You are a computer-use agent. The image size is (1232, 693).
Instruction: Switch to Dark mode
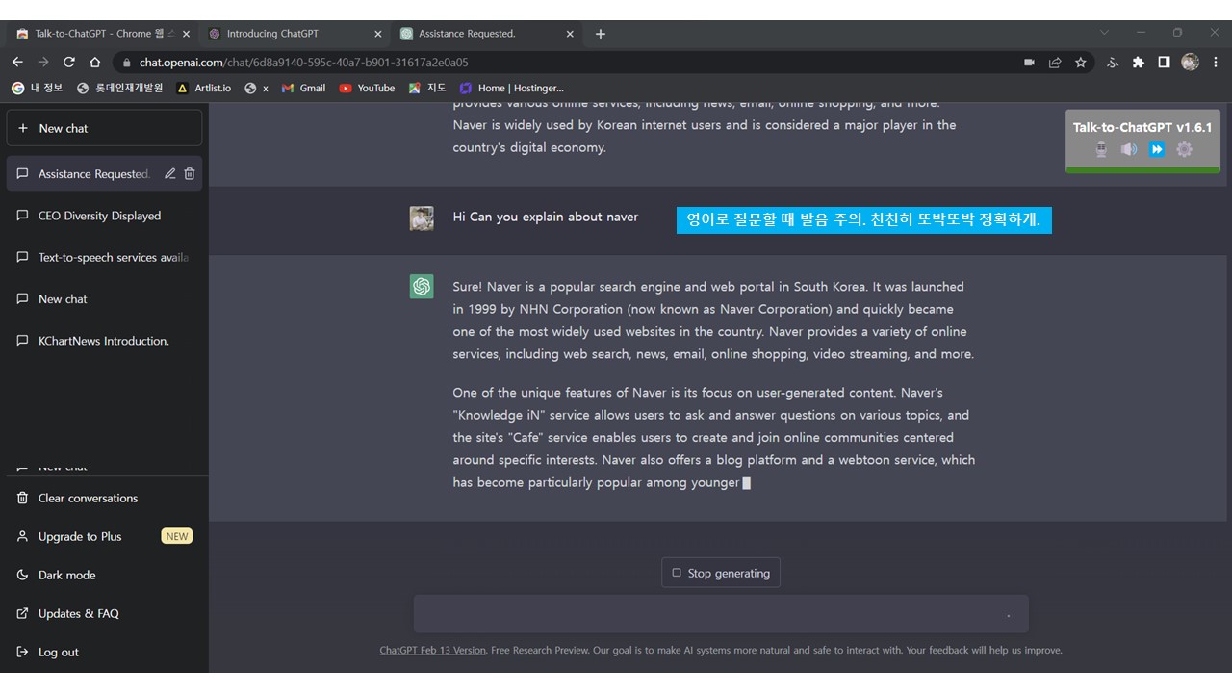click(104, 575)
